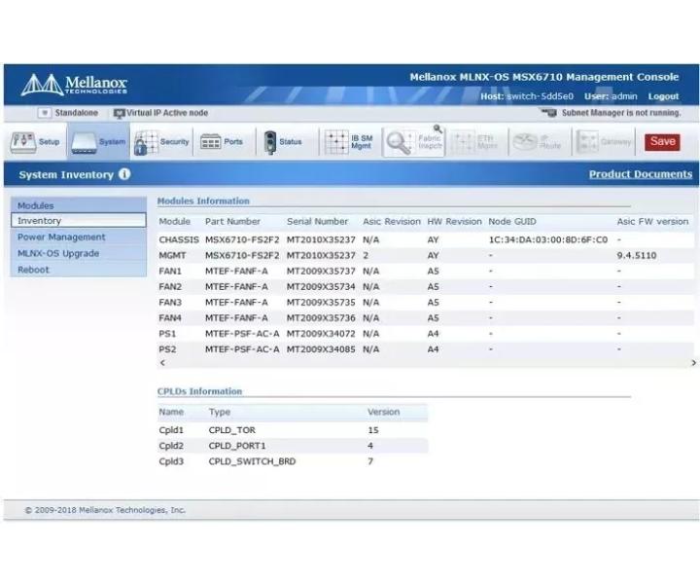700x584 pixels.
Task: Log out via the Logout link
Action: pyautogui.click(x=663, y=96)
